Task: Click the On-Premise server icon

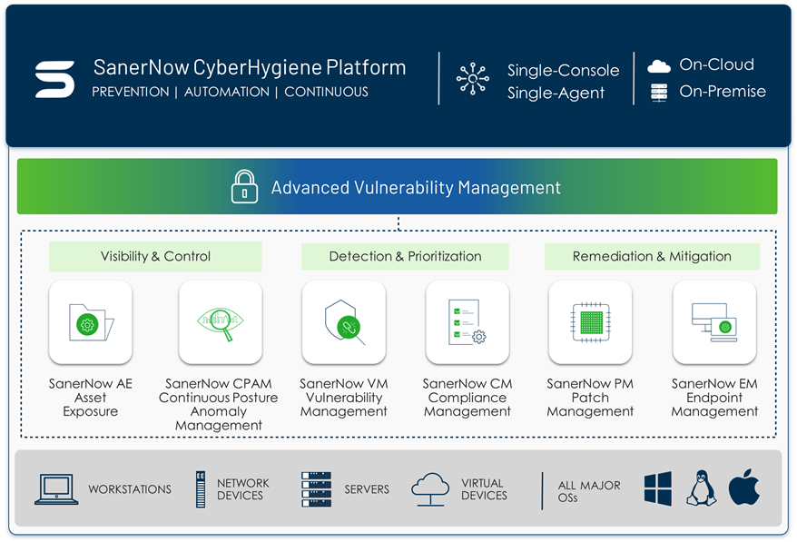Action: (x=659, y=93)
